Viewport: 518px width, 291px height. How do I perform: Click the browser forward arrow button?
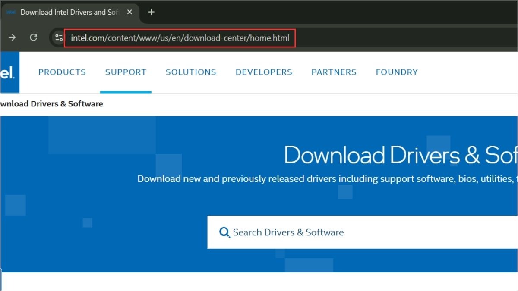[x=12, y=38]
